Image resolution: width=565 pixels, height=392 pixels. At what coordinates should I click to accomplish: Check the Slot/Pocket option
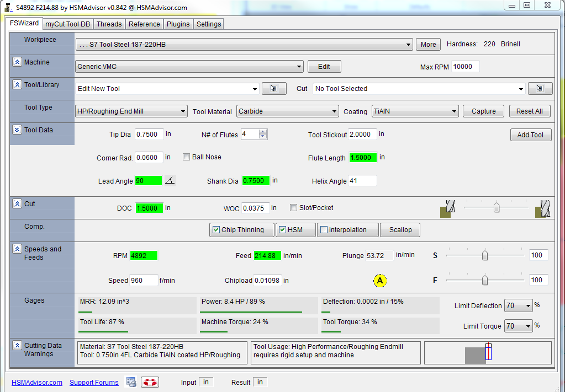[294, 208]
